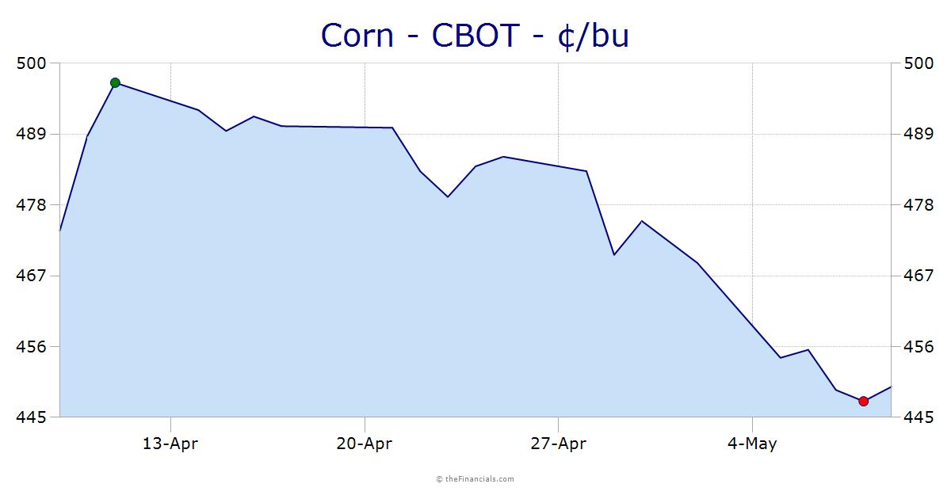Image resolution: width=951 pixels, height=499 pixels.
Task: Select the 20-Apr date label
Action: tap(365, 444)
